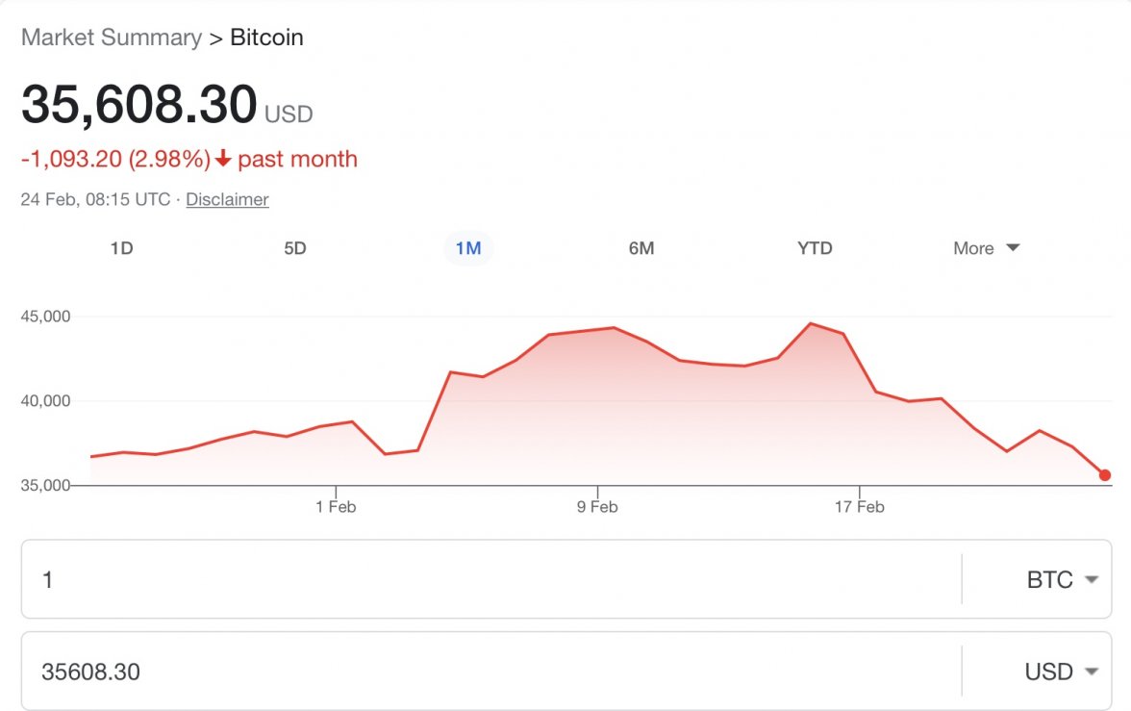Click the USD amount field showing 35608.30
The height and width of the screenshot is (711, 1131).
click(x=490, y=672)
